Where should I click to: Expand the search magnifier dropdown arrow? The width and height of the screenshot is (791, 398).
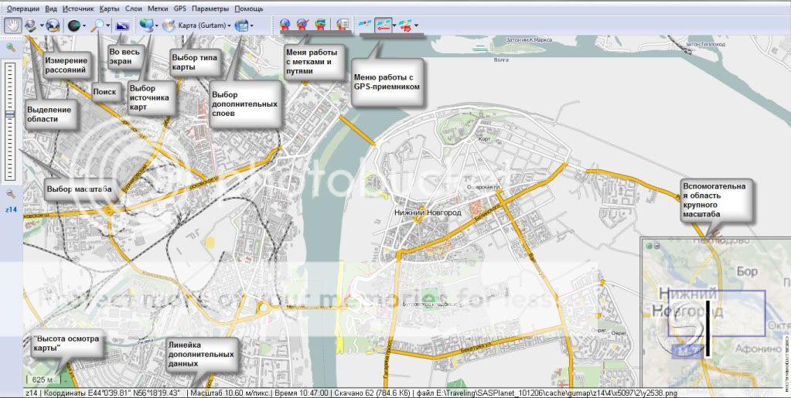[107, 26]
